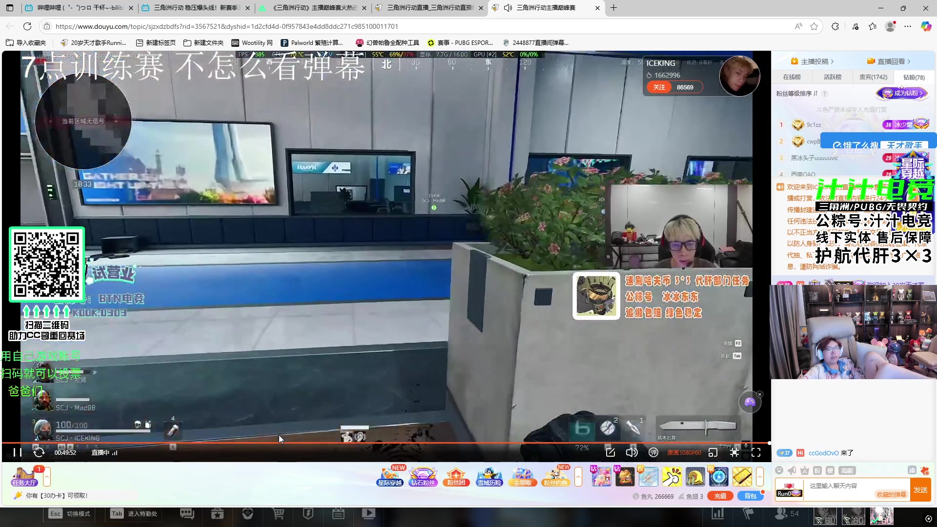Screen dimensions: 937x527
Task: Toggle the 高能 chat option
Action: click(847, 470)
